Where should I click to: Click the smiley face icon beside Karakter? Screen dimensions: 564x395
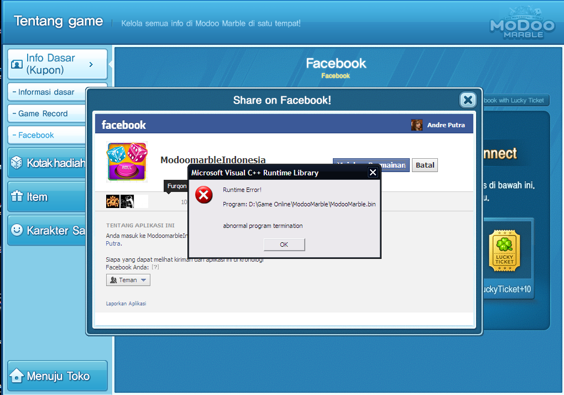click(x=17, y=230)
